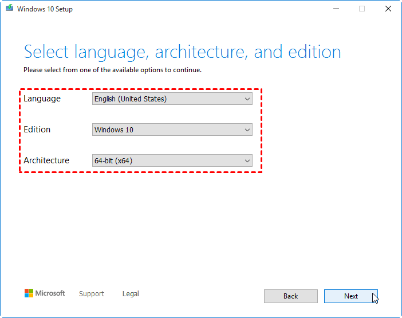Open the Architecture dropdown showing 64-bit (x64)

pos(172,160)
